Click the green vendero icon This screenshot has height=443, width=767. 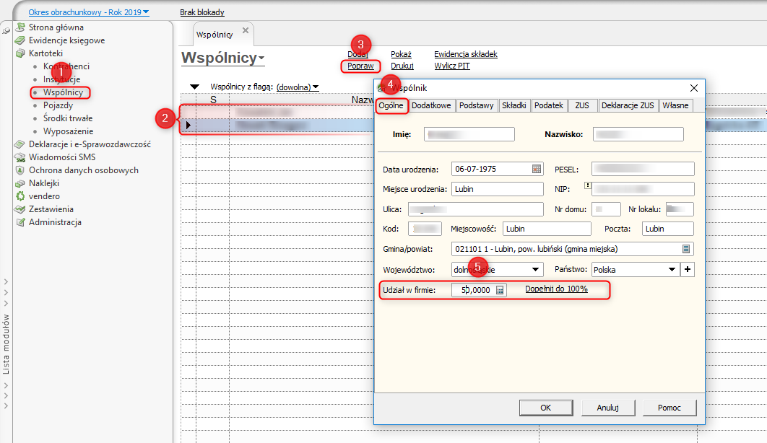[21, 196]
